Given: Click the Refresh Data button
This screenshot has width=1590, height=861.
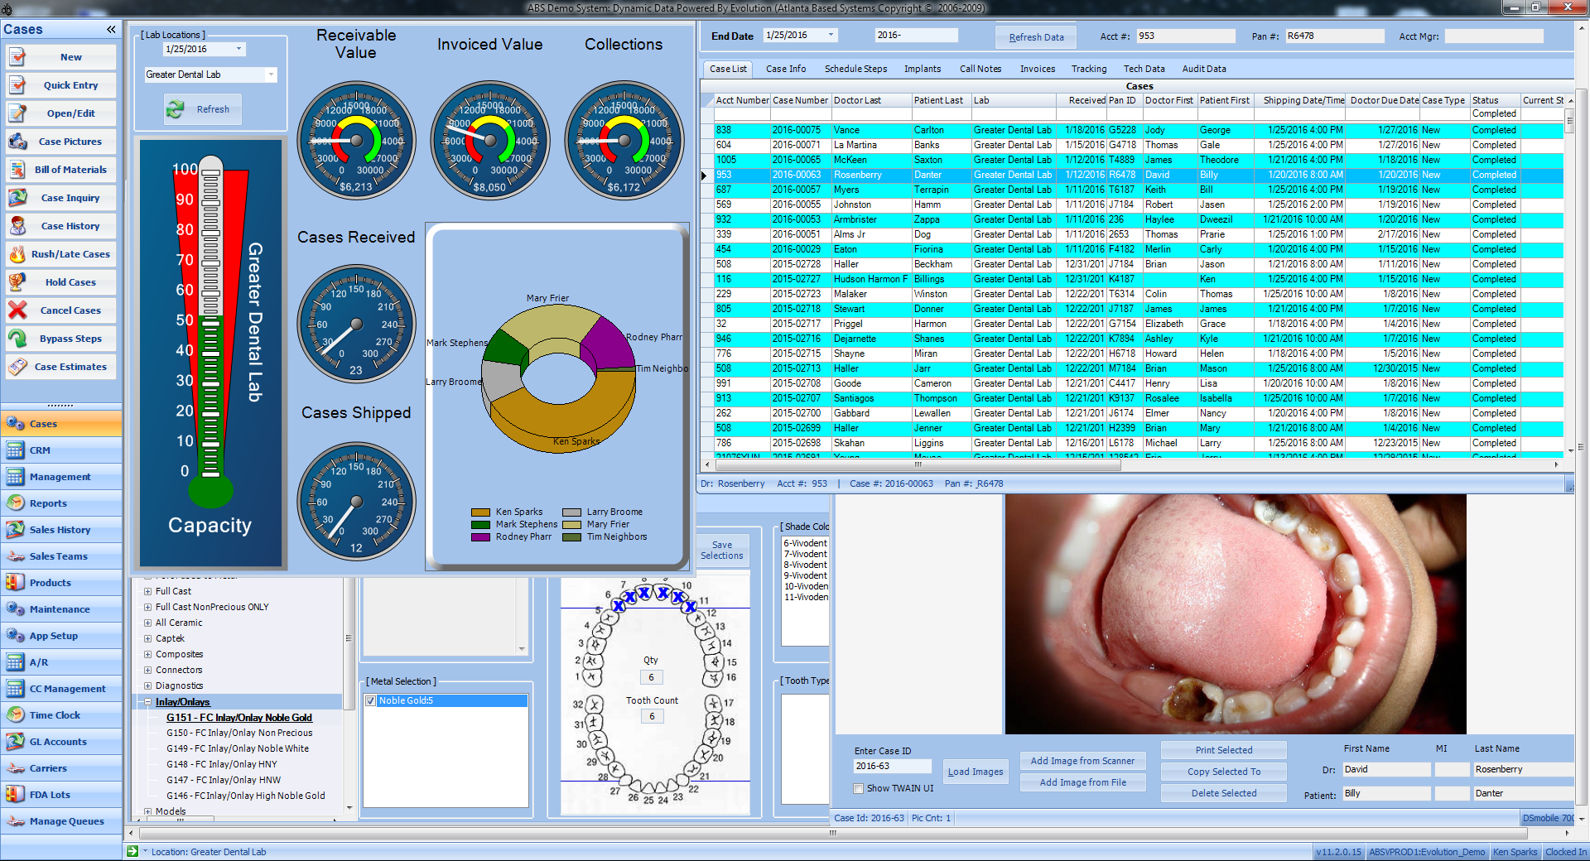Looking at the screenshot, I should [1035, 37].
